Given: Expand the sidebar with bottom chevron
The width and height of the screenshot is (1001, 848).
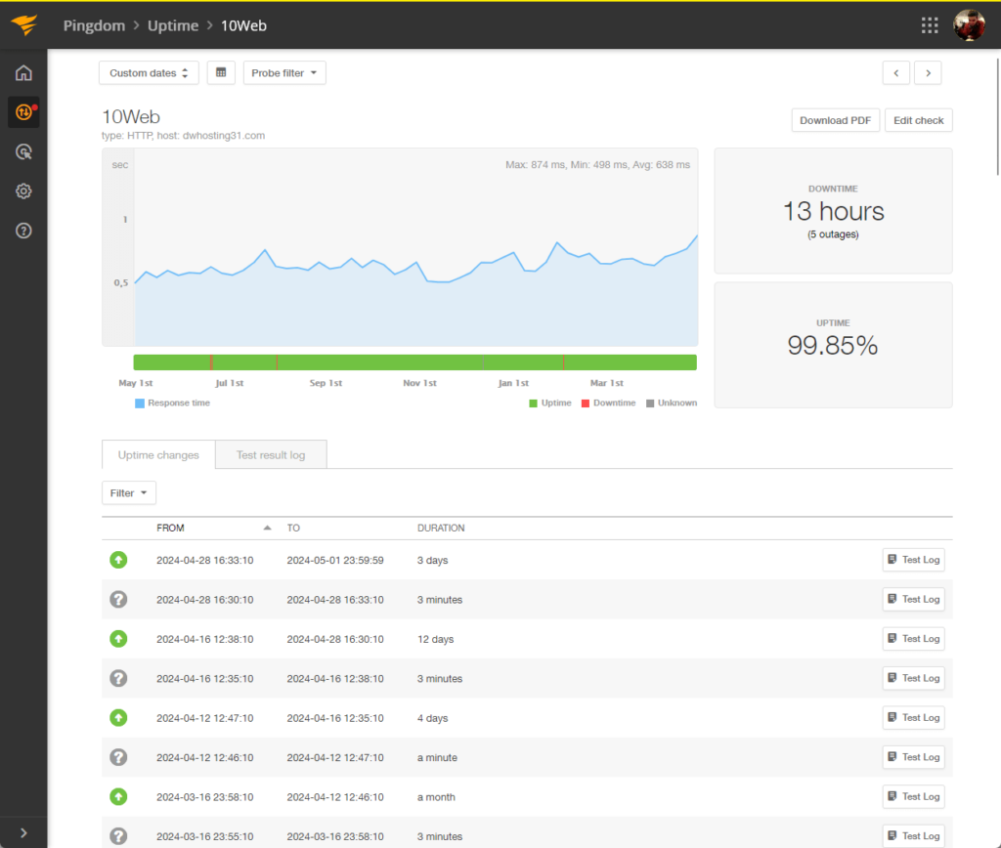Looking at the screenshot, I should click(23, 832).
